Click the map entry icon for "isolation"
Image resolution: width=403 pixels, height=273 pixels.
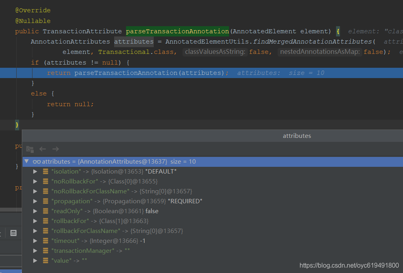(x=46, y=172)
